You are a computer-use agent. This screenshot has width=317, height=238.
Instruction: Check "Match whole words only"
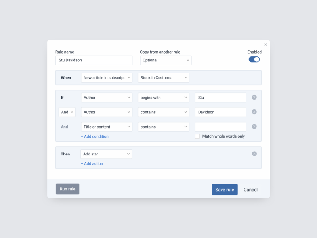pyautogui.click(x=197, y=136)
